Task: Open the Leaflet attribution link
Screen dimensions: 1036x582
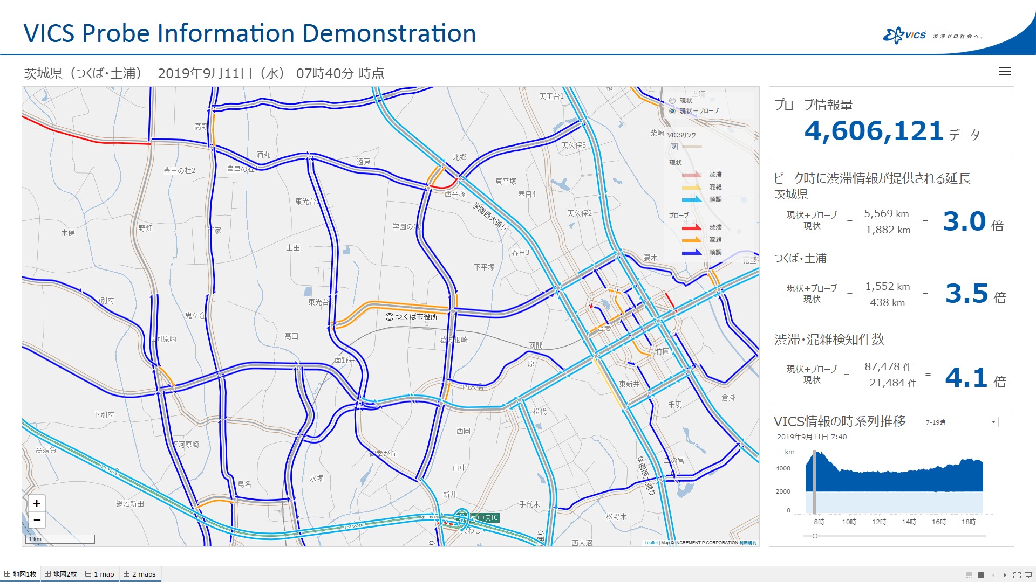Action: pos(651,543)
